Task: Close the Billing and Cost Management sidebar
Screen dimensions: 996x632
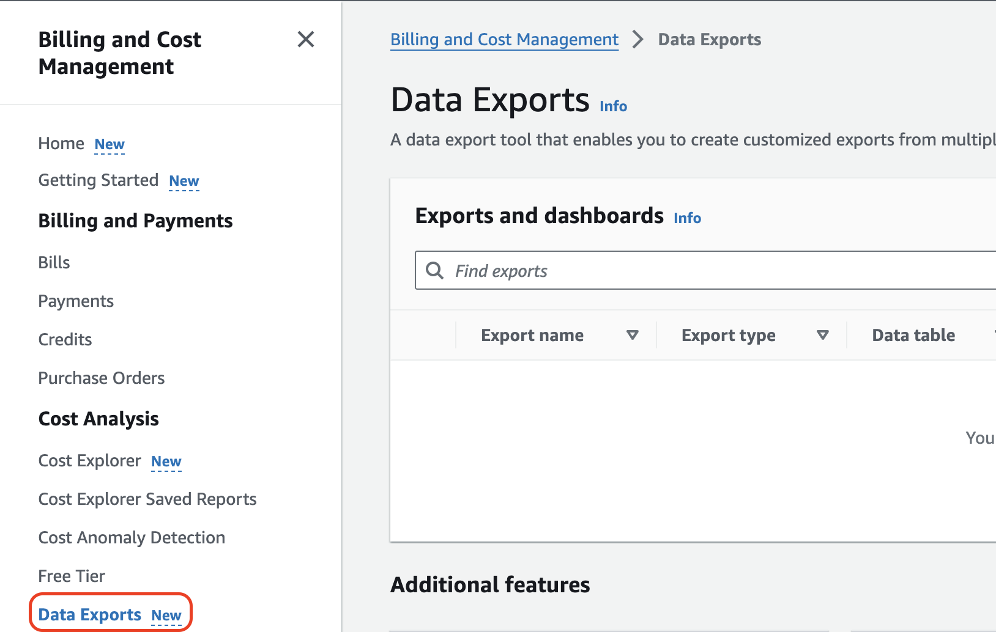Action: click(x=306, y=40)
